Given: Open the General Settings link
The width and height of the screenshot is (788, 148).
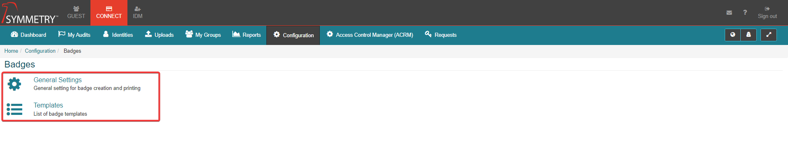Looking at the screenshot, I should (58, 80).
